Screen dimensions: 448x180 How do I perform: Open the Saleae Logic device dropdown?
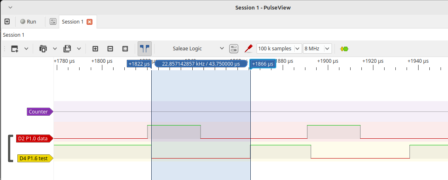198,49
